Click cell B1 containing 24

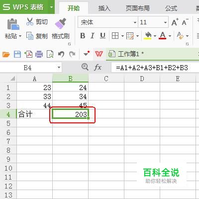coord(70,88)
